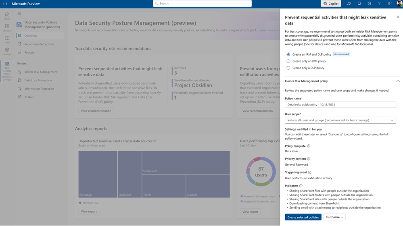Click the Indicators info icon

click(x=301, y=186)
